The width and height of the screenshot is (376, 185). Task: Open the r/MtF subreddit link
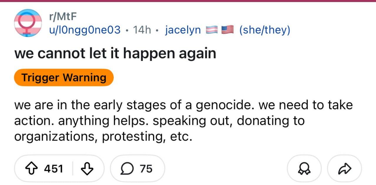[x=62, y=17]
